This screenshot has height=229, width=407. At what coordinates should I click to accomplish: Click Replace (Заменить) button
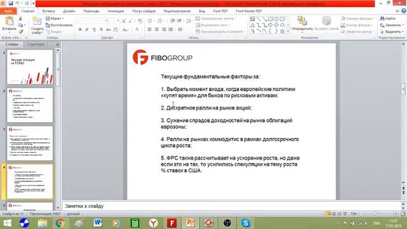392,25
